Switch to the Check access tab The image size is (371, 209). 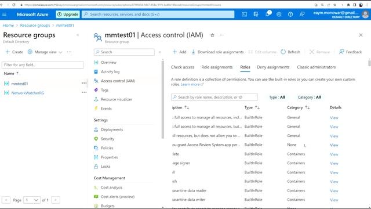[183, 67]
